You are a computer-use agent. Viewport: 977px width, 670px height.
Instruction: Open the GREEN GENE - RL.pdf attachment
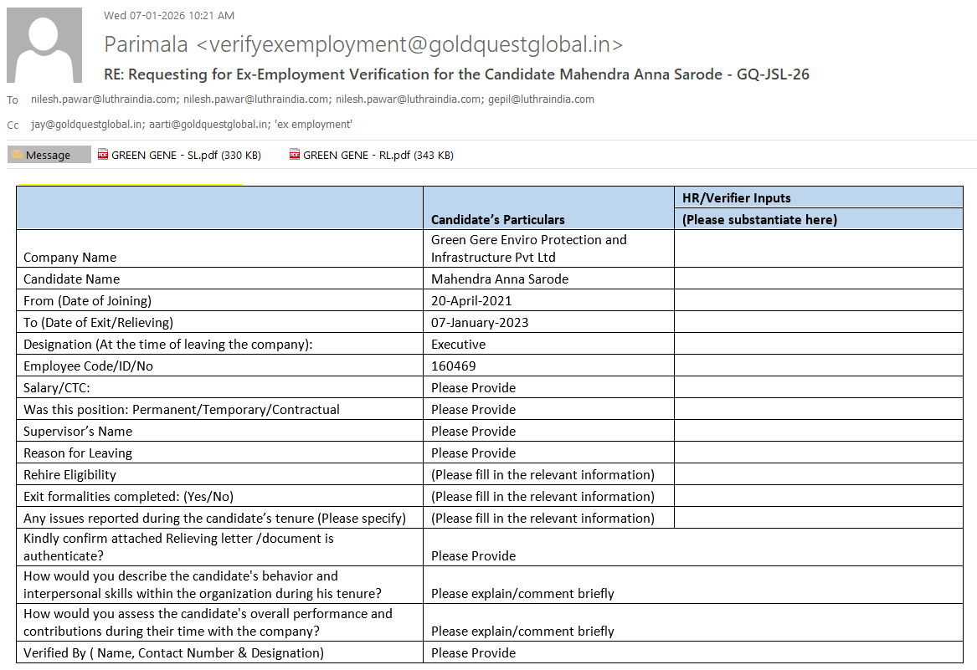click(371, 155)
